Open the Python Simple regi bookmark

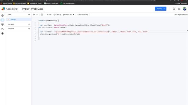coord(51,3)
